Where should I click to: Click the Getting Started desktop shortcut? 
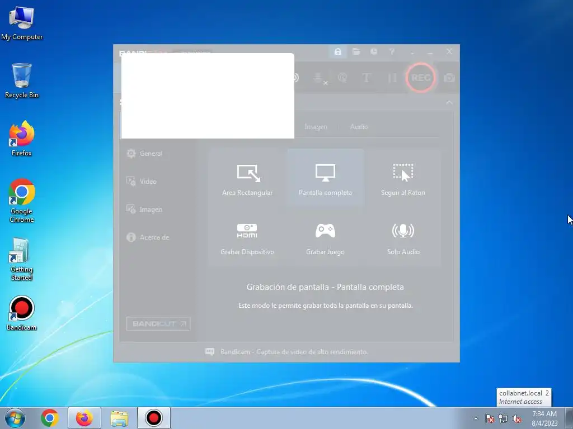tap(22, 259)
